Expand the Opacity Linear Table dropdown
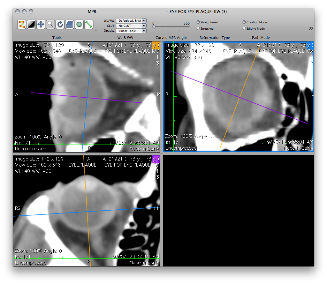The image size is (327, 284). pyautogui.click(x=131, y=31)
